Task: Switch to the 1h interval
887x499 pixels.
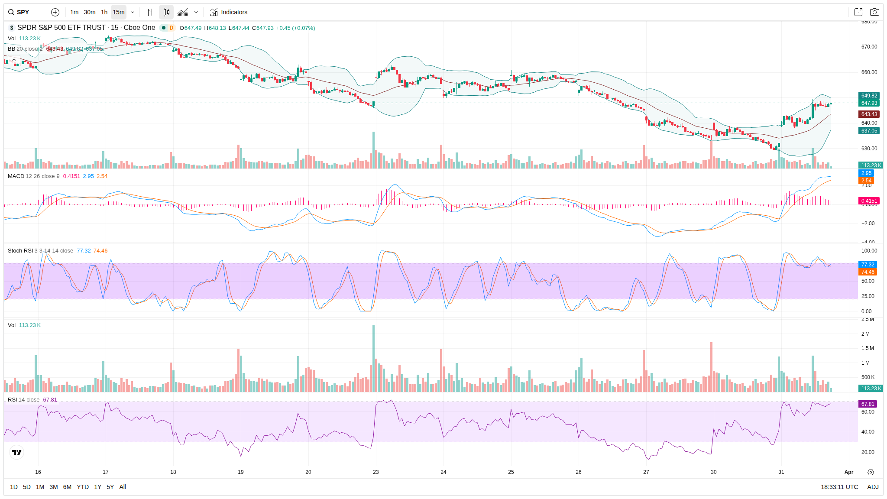Action: click(104, 12)
